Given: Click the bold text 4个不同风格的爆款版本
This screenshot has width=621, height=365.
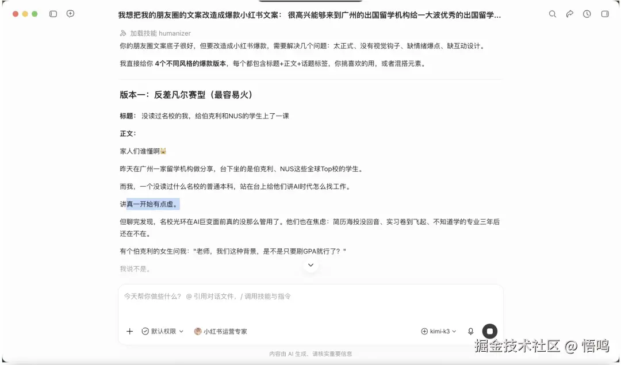Looking at the screenshot, I should [190, 64].
